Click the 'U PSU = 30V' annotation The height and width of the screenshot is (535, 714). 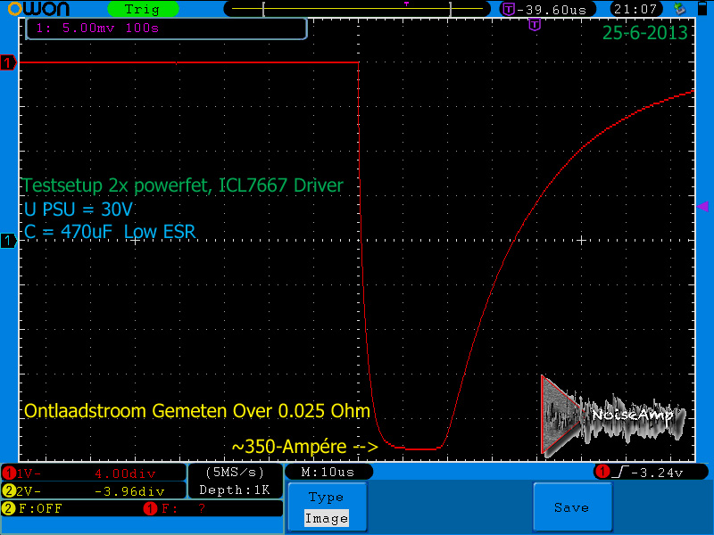(79, 210)
